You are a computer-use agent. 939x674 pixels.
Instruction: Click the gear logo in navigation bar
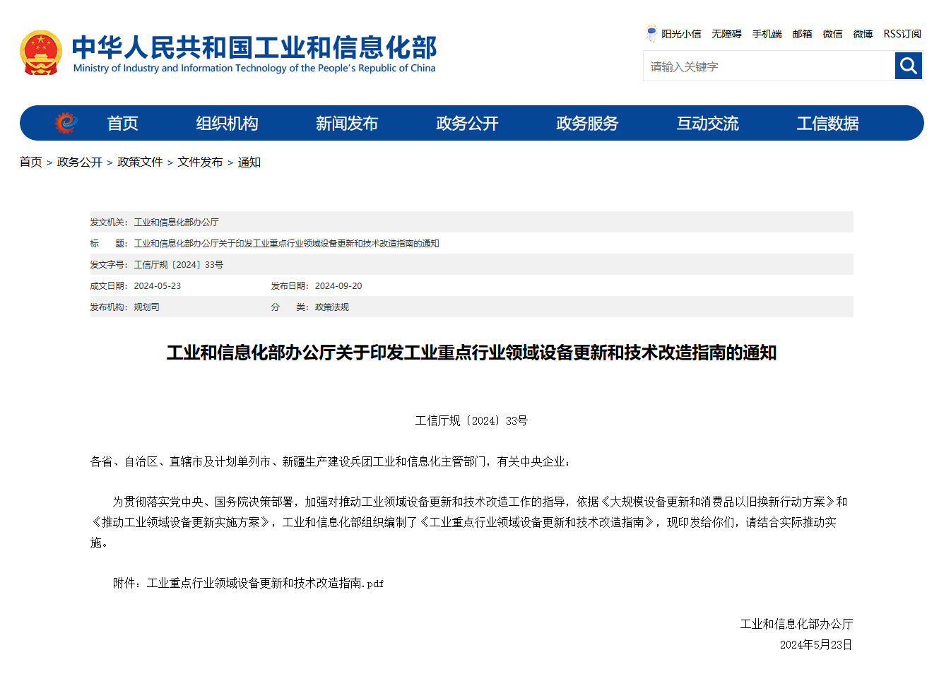point(66,123)
